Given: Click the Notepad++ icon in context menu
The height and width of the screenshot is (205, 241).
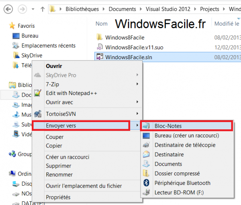Looking at the screenshot, I should 38,93.
